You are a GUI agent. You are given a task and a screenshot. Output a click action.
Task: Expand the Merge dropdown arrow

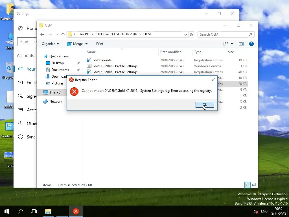tap(86, 44)
